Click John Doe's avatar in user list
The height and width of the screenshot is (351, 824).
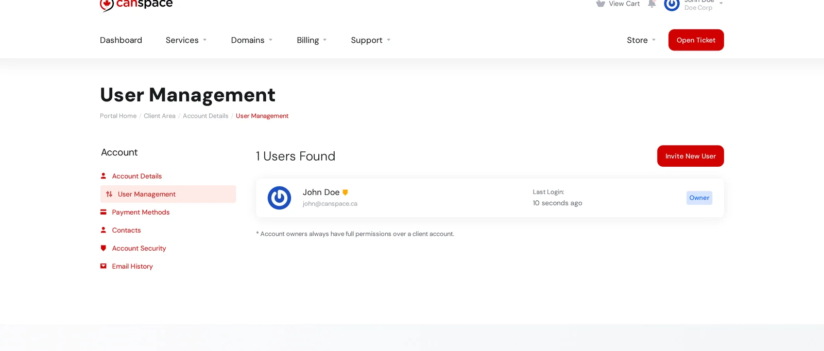[x=279, y=198]
